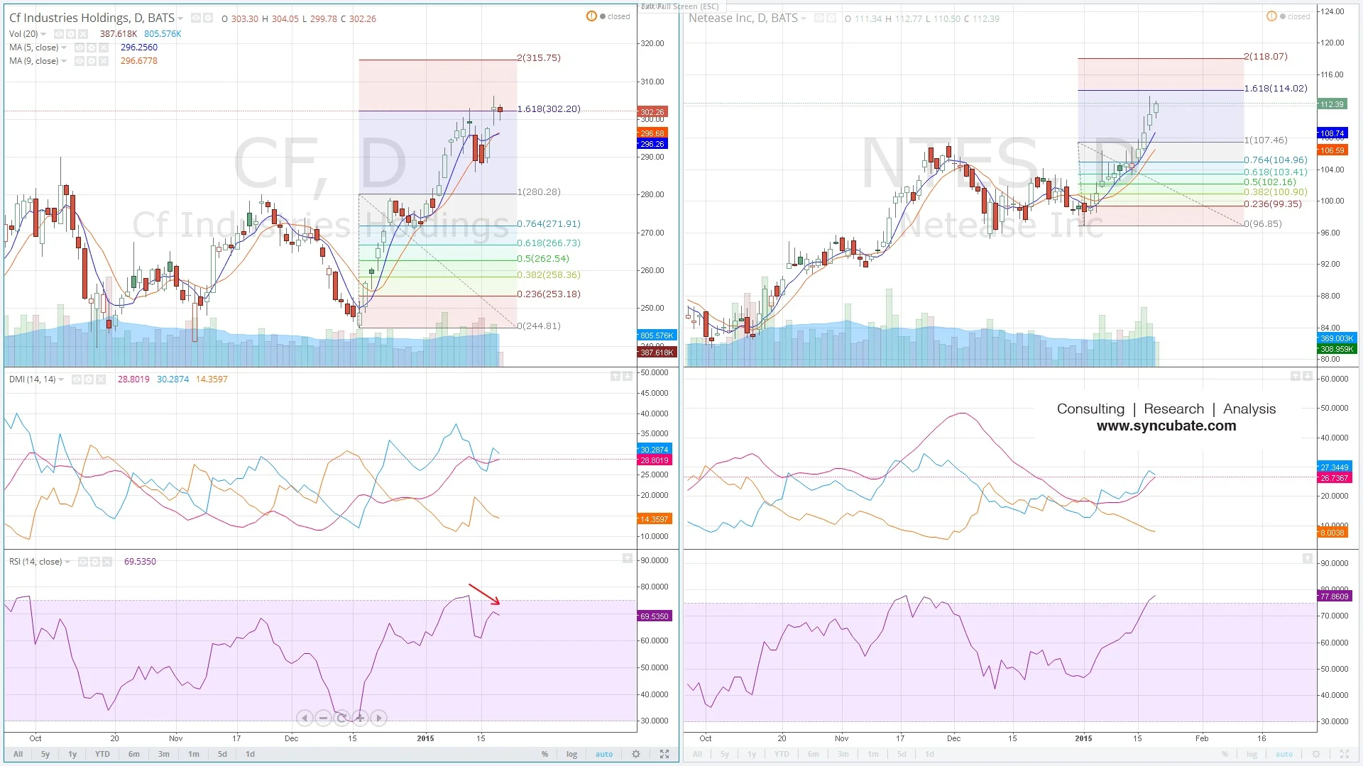The height and width of the screenshot is (766, 1363).
Task: Toggle visibility of MA (9, close)
Action: [80, 61]
